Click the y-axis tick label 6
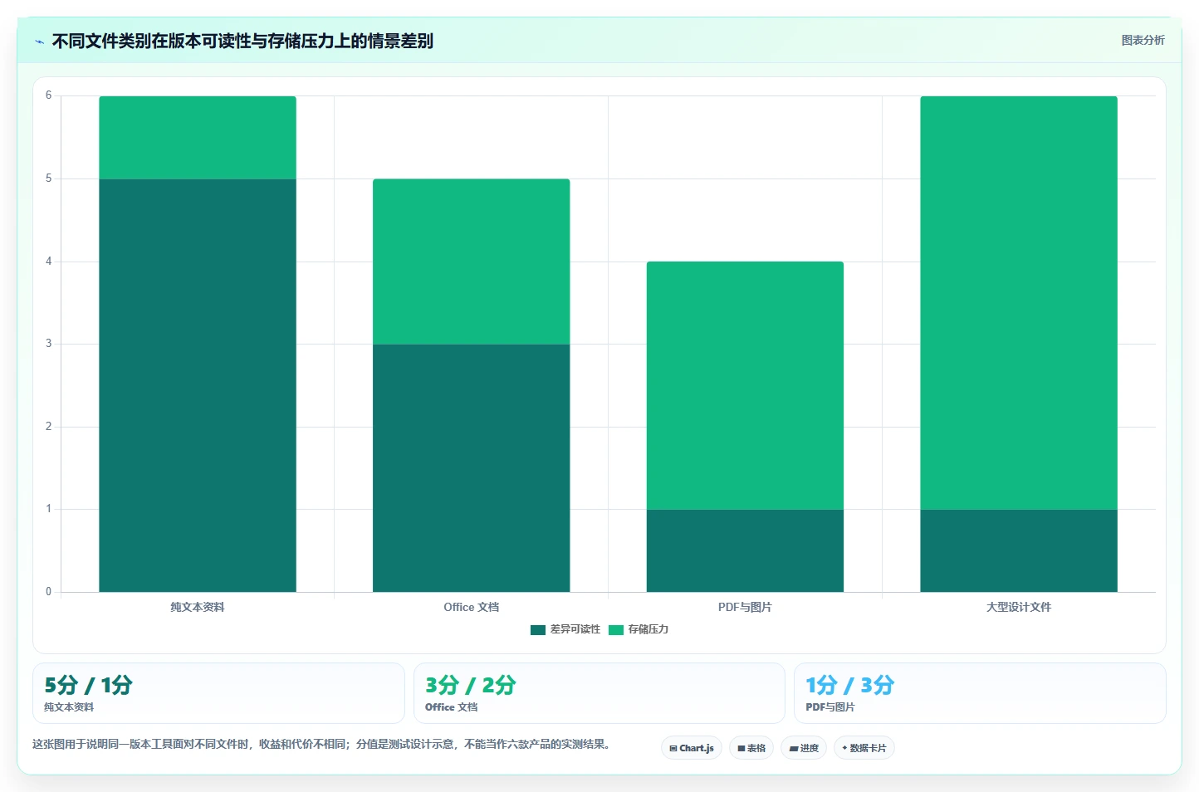Viewport: 1199px width, 792px height. coord(48,95)
